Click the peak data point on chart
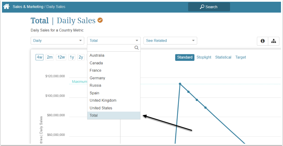The image size is (283, 146). 180,84
